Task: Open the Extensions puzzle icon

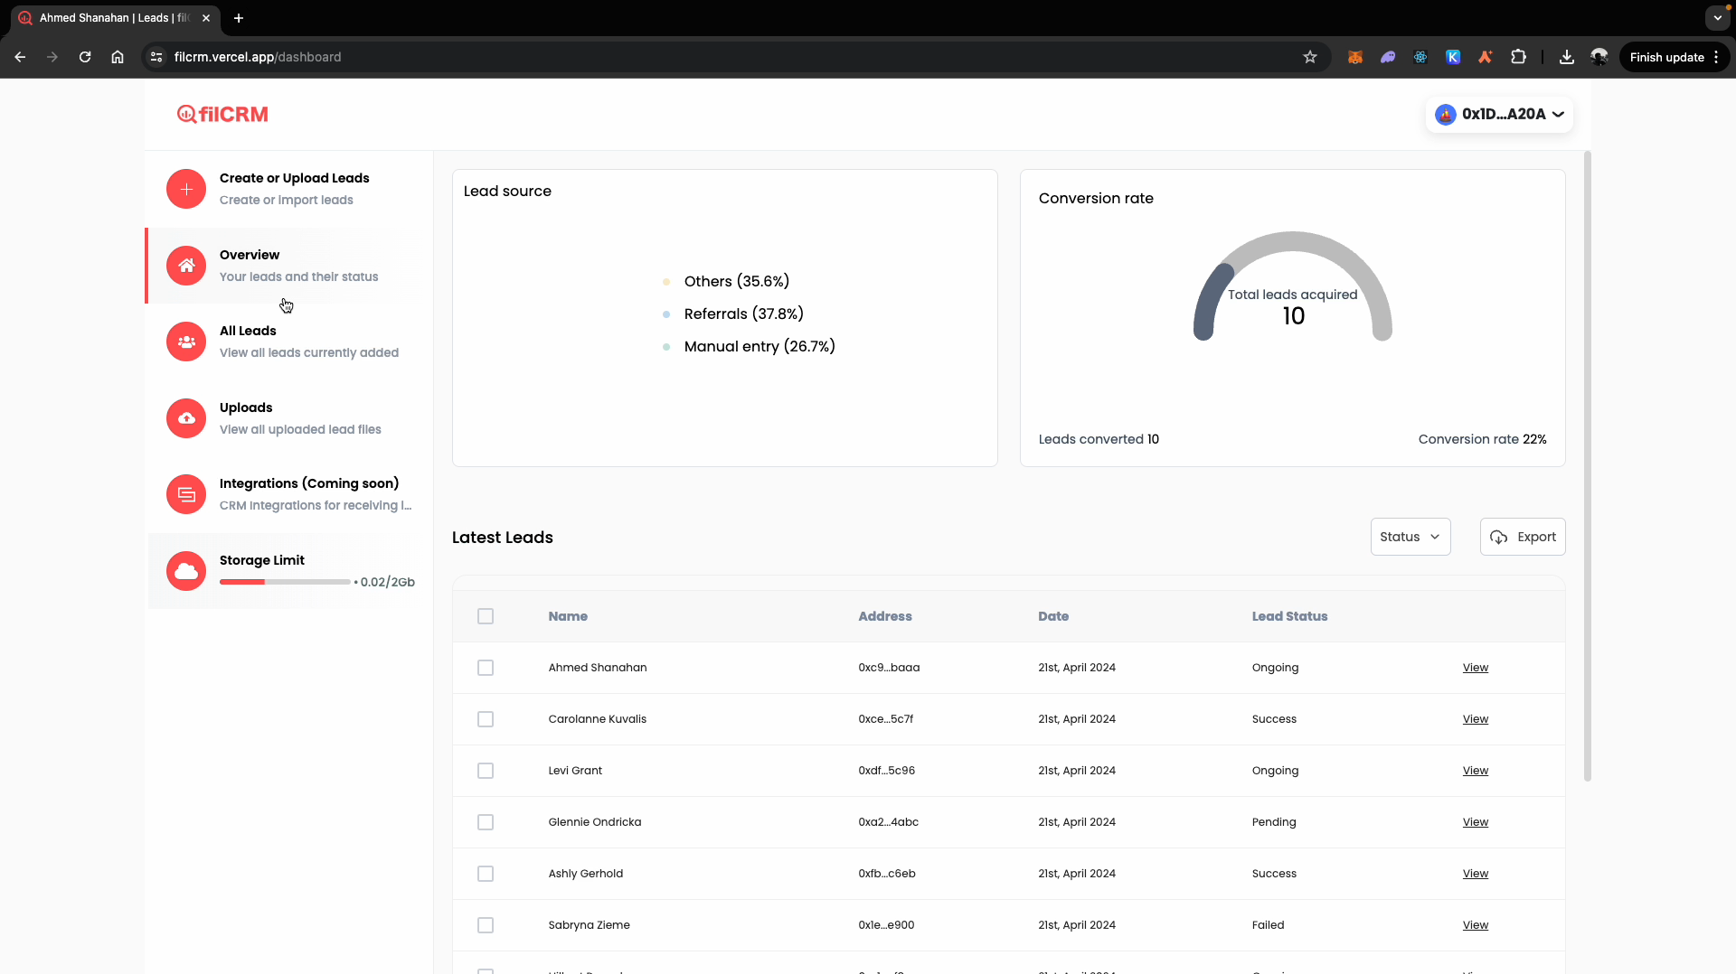Action: coord(1518,57)
